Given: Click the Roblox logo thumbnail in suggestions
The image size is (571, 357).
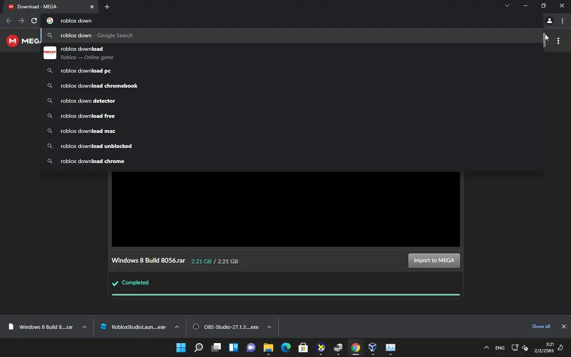Looking at the screenshot, I should (x=50, y=53).
